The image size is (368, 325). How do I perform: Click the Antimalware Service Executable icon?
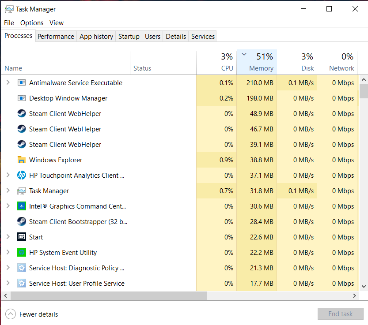pyautogui.click(x=22, y=82)
